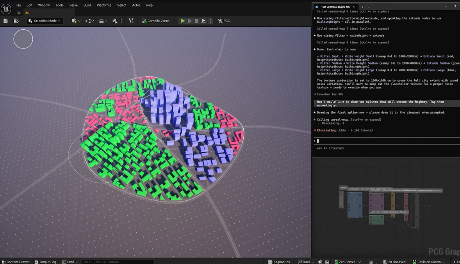Viewport: 460px width, 264px height.
Task: Click the eject play icon
Action: point(203,21)
